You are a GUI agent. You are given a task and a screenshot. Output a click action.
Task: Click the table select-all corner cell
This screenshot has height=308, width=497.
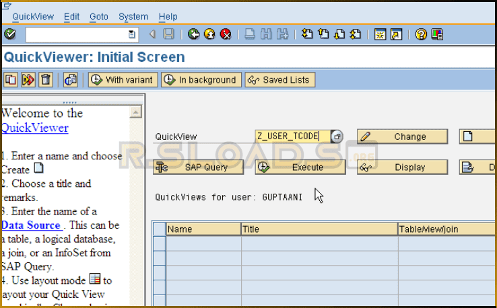(160, 229)
